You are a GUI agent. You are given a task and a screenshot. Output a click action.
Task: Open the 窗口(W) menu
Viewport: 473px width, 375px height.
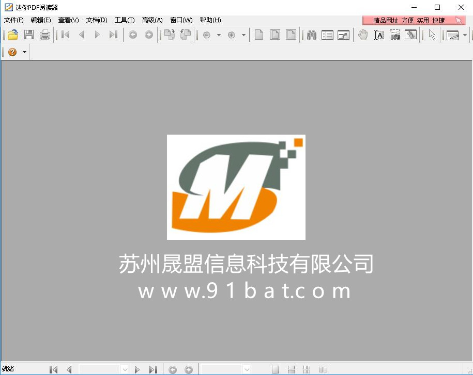[181, 20]
